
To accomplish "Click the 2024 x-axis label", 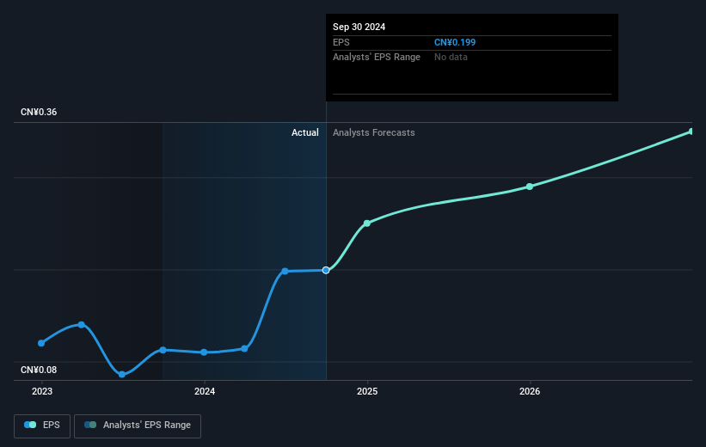I will (x=205, y=391).
